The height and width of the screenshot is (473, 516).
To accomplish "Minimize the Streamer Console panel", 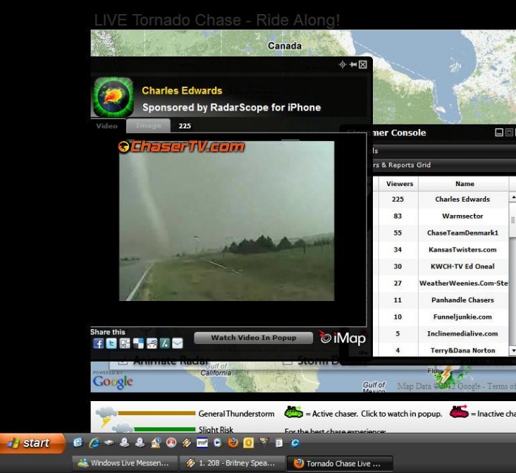I will click(499, 133).
